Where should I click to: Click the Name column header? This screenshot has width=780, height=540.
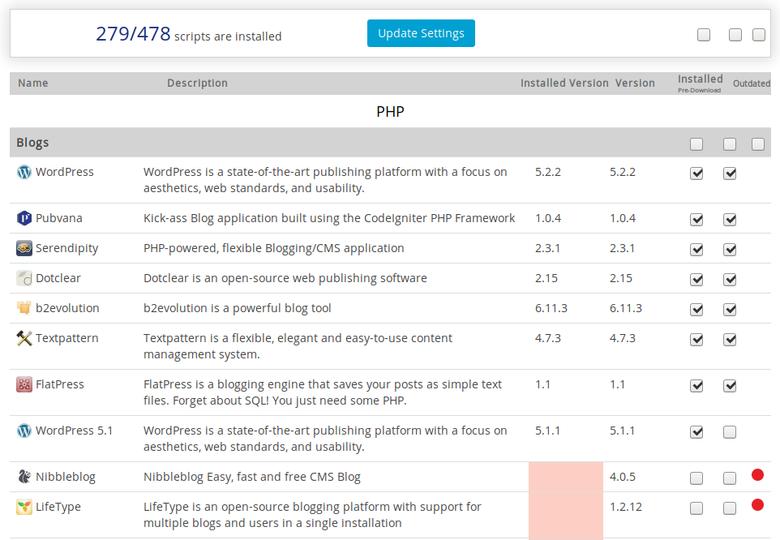33,83
